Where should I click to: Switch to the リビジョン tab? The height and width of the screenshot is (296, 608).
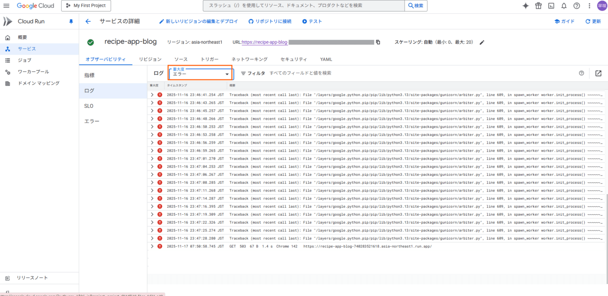point(150,59)
